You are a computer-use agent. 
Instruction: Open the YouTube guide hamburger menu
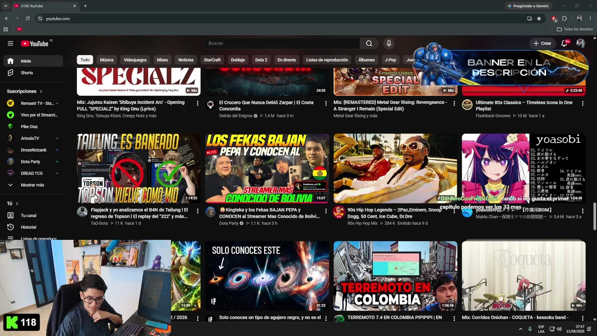(10, 43)
